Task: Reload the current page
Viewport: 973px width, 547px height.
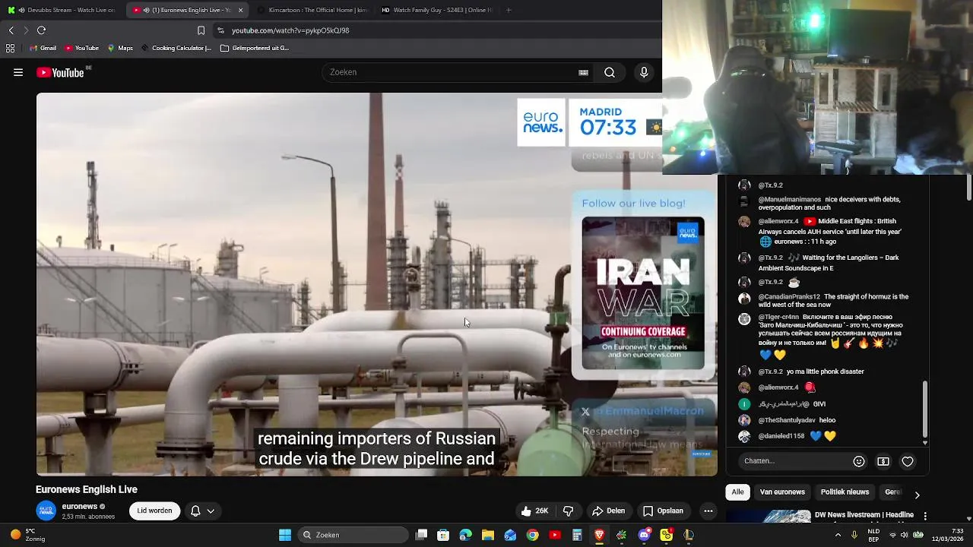Action: [41, 30]
